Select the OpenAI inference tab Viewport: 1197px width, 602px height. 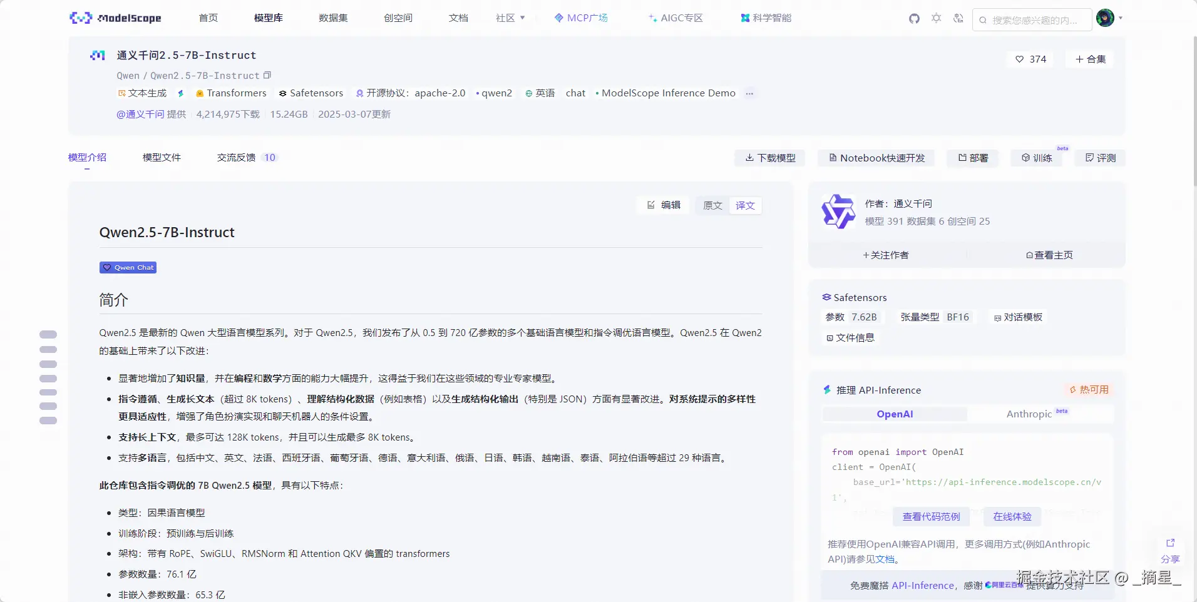[x=895, y=414]
